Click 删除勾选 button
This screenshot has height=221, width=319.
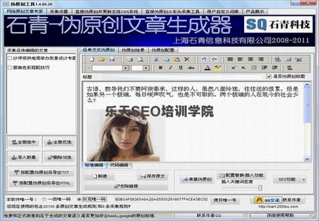59,158
